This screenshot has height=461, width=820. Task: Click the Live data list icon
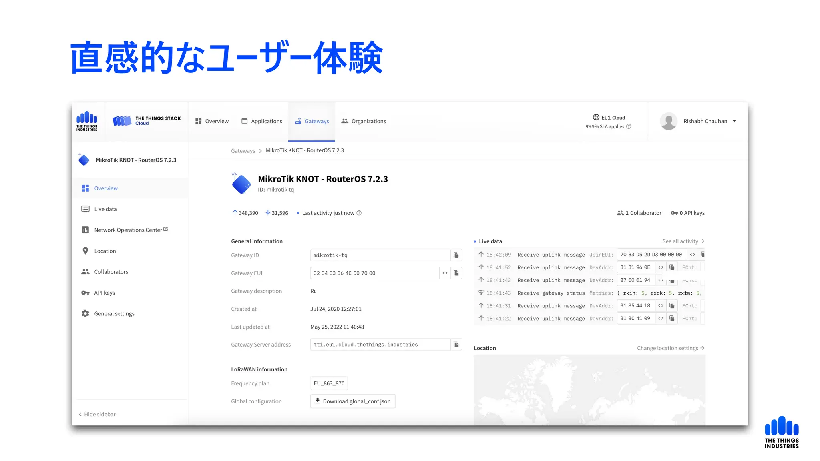(85, 209)
